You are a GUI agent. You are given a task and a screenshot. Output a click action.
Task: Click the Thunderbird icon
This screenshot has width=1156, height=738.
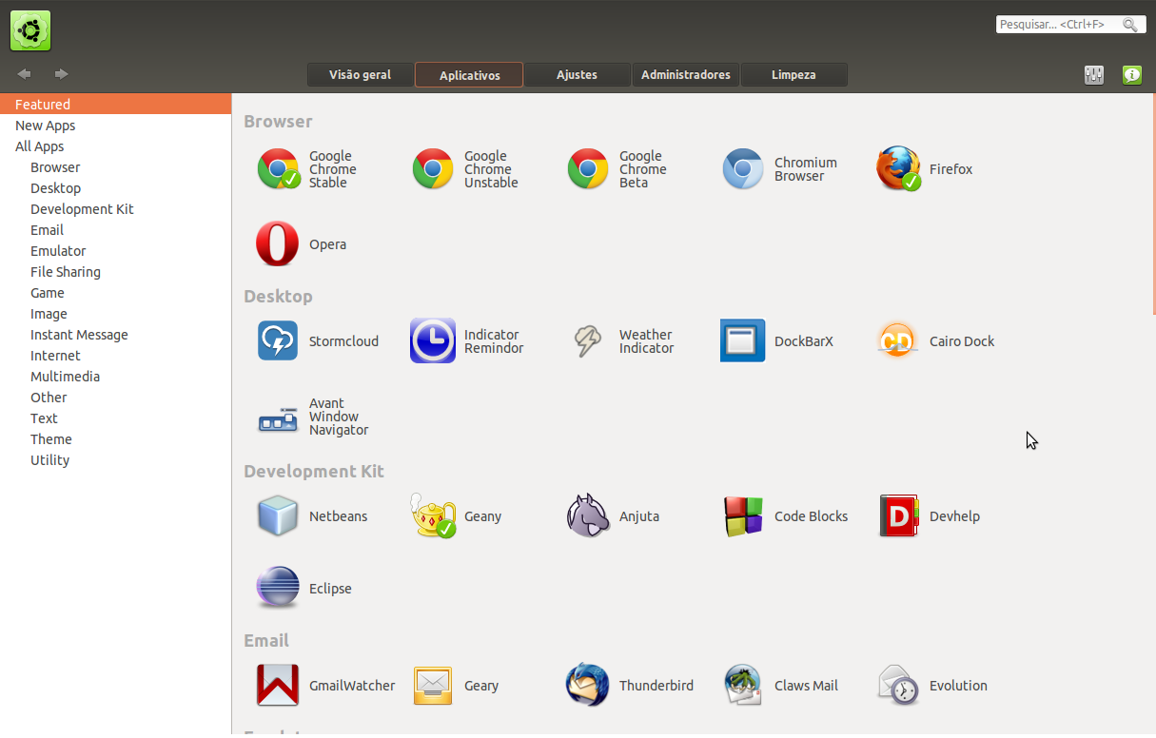588,685
